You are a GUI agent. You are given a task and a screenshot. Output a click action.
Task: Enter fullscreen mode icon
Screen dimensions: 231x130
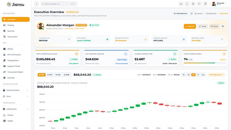(187, 4)
